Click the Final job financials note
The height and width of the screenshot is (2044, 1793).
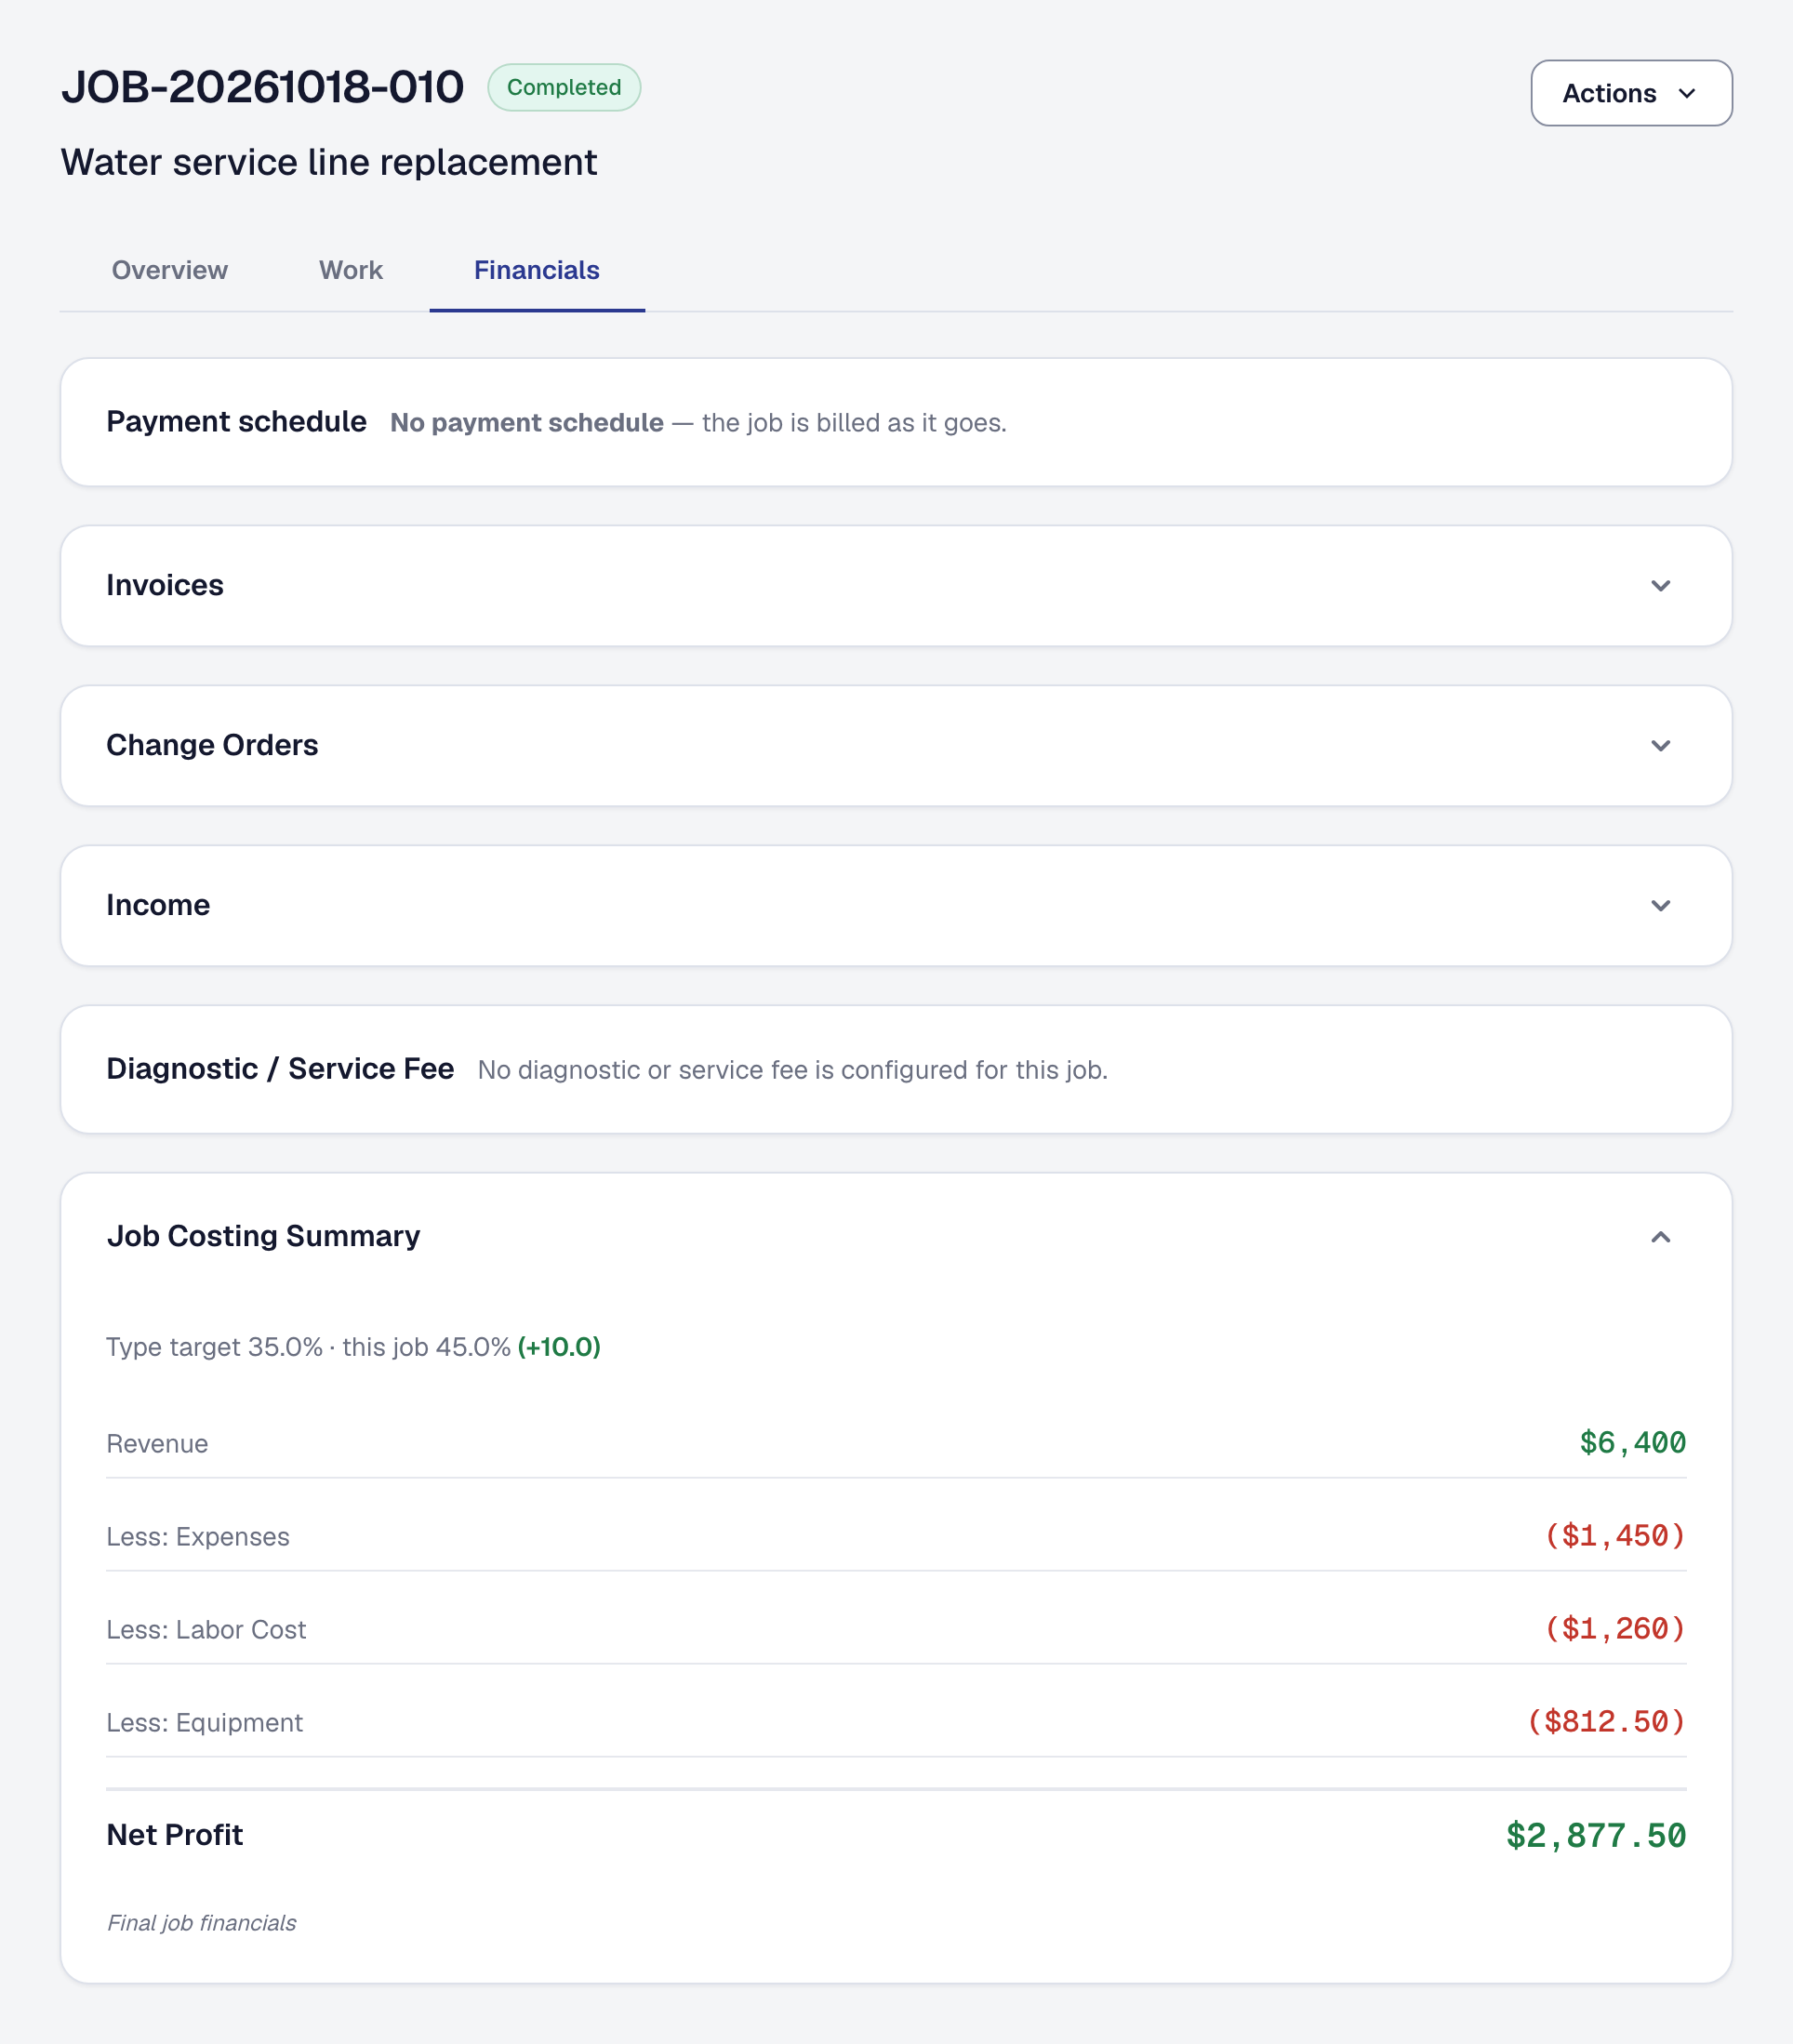[x=201, y=1923]
